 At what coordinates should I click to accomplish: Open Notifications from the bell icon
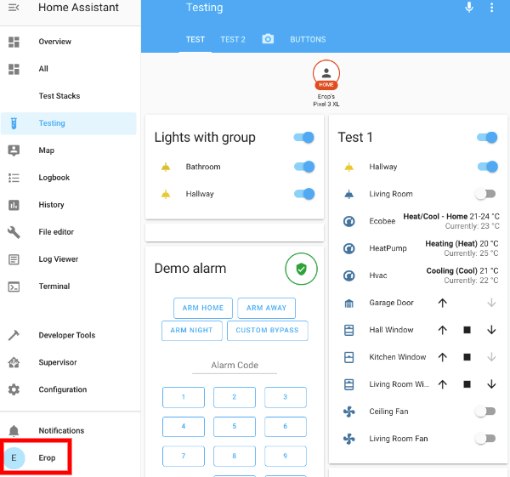(14, 431)
